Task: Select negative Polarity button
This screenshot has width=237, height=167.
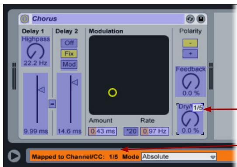Action: [x=190, y=43]
